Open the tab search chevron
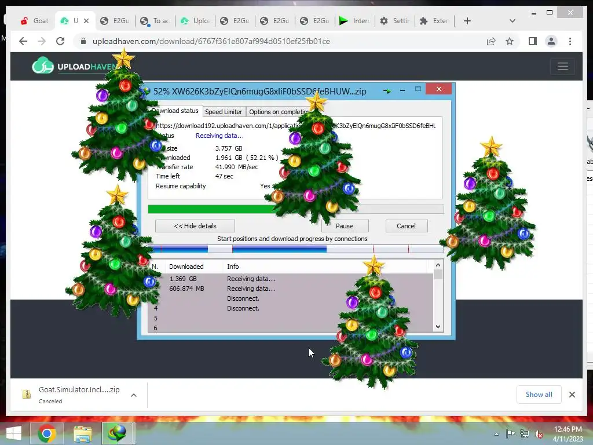This screenshot has width=593, height=445. [513, 21]
